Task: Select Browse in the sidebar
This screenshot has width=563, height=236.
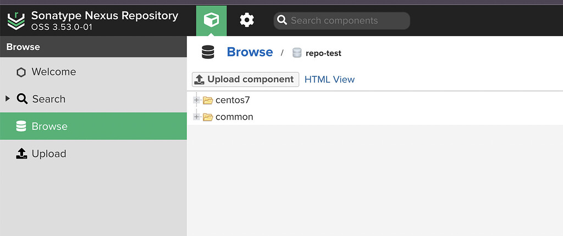Action: tap(93, 126)
